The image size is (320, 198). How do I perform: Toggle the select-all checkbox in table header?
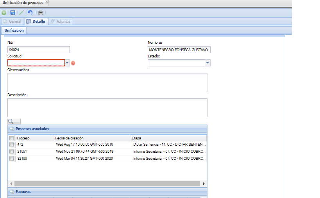click(x=12, y=138)
